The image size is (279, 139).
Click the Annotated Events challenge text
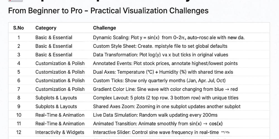click(x=165, y=63)
